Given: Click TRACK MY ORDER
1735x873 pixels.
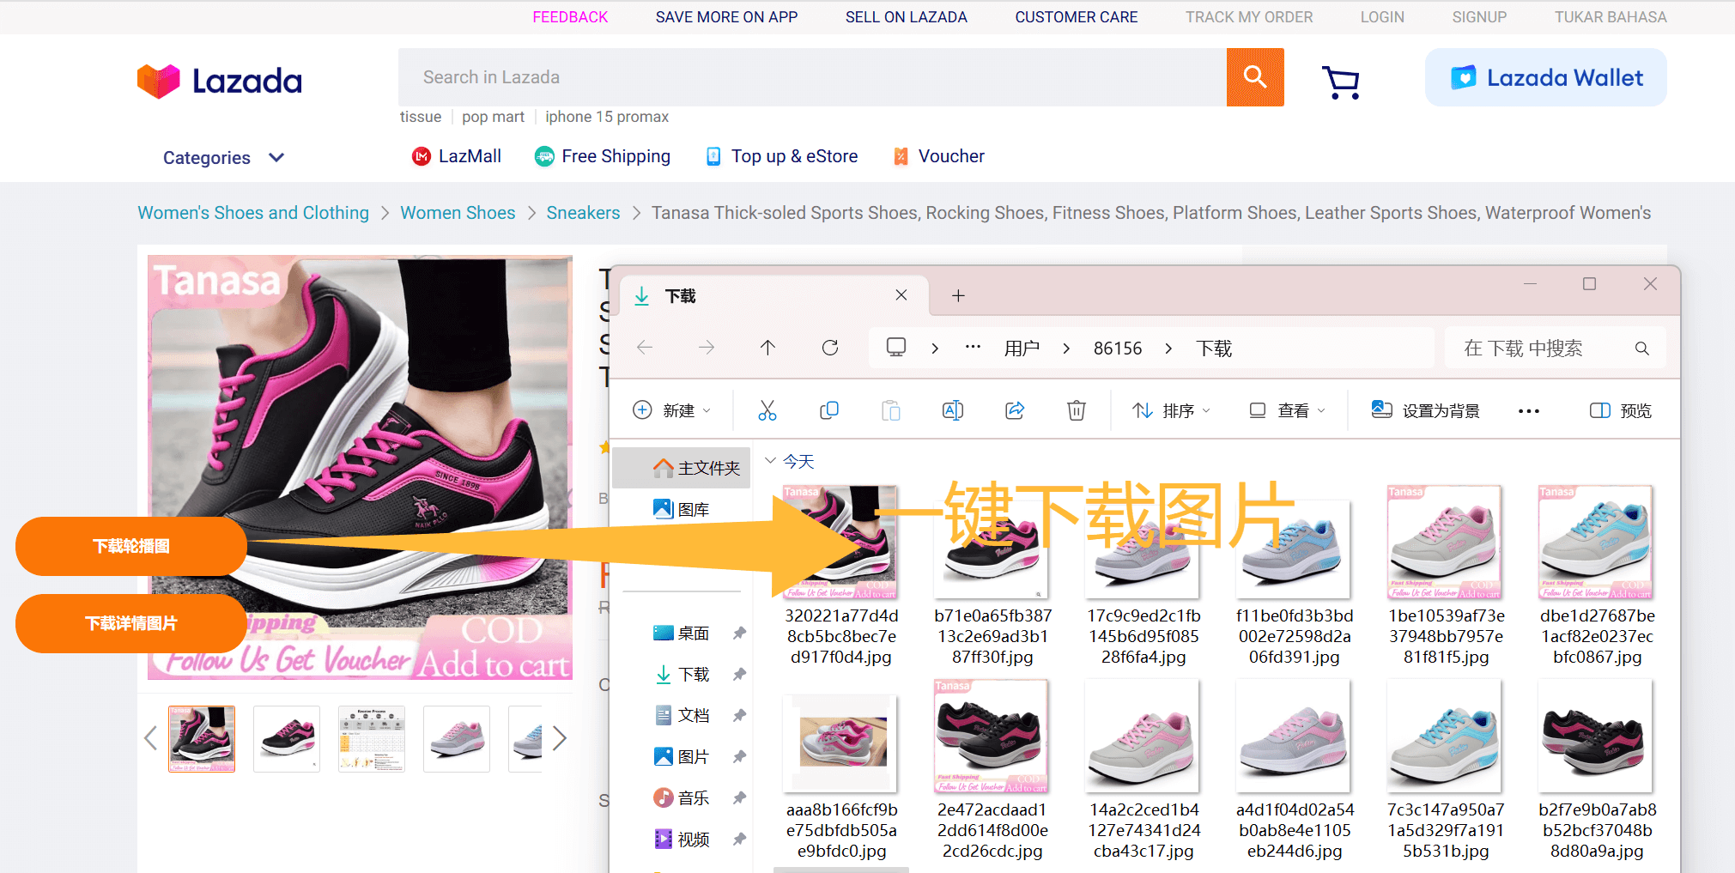Looking at the screenshot, I should click(1249, 17).
